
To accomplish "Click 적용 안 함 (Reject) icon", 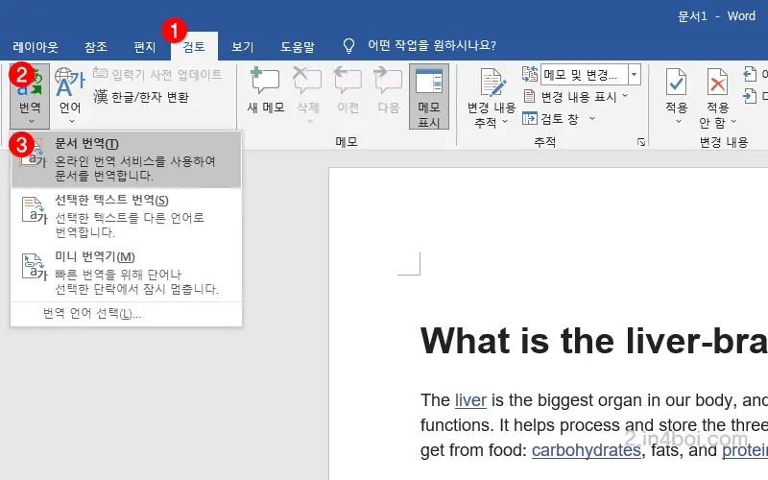I will pyautogui.click(x=717, y=83).
